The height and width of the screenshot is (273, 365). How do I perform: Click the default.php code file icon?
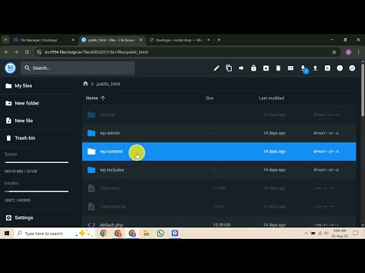pyautogui.click(x=91, y=224)
